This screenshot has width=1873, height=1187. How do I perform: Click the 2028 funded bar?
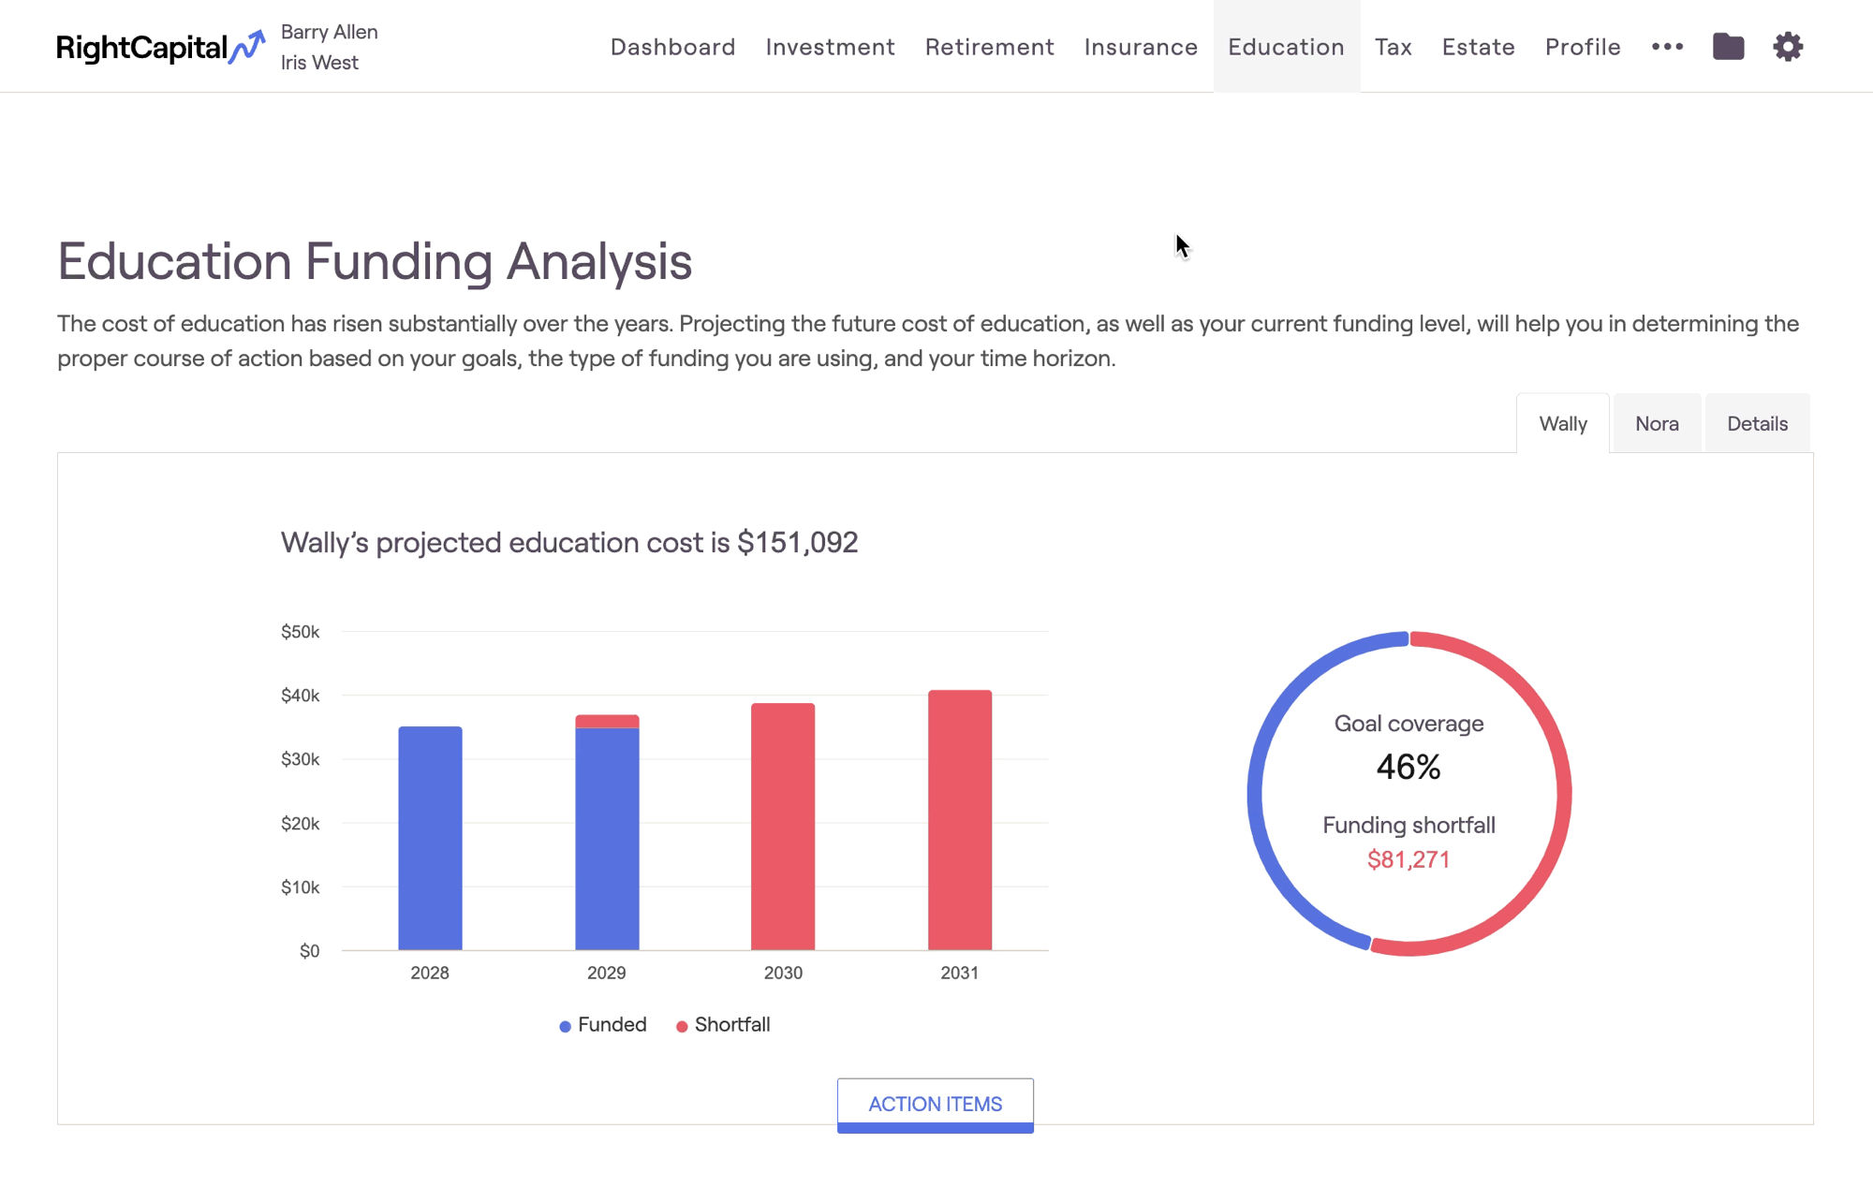click(x=430, y=838)
